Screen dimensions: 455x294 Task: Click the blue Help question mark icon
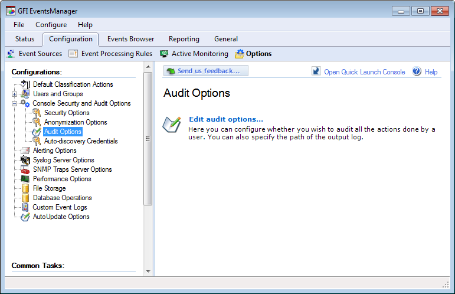417,71
